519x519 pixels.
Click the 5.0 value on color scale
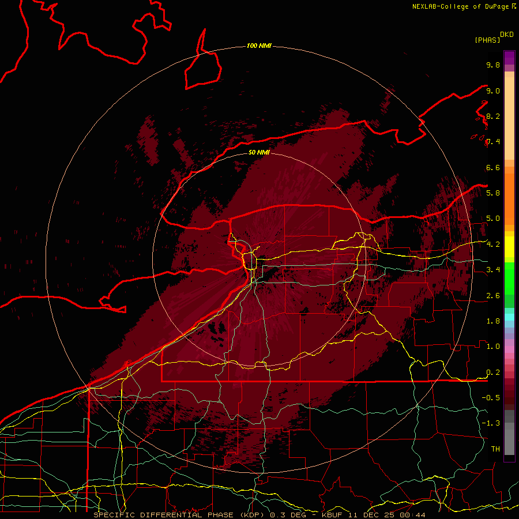493,219
